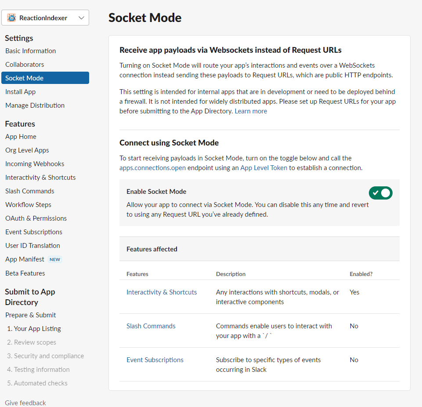Click the Description column header
422x407 pixels.
coord(231,274)
